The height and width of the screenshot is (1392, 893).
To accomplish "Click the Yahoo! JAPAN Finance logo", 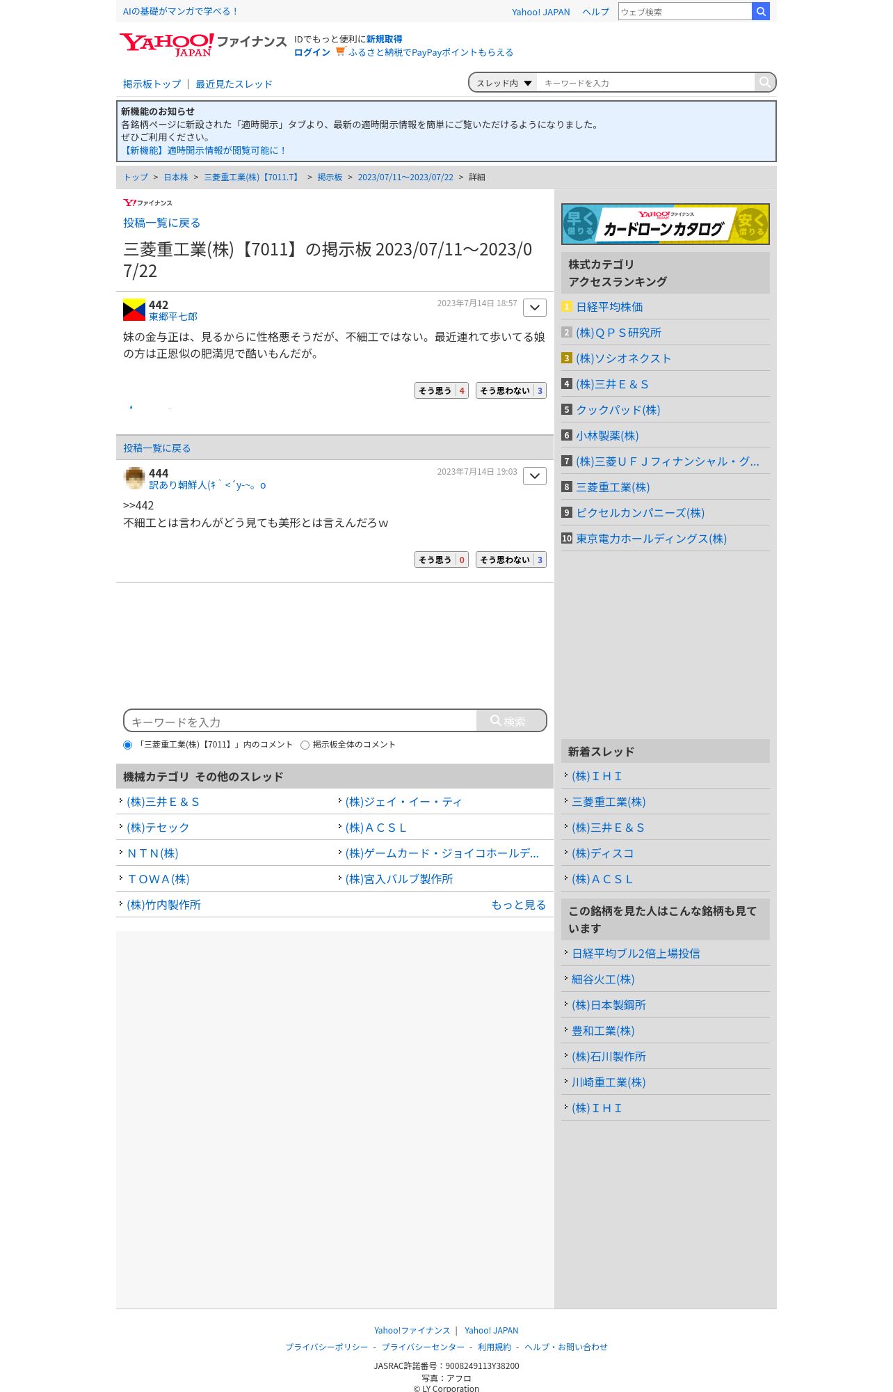I will (x=202, y=45).
